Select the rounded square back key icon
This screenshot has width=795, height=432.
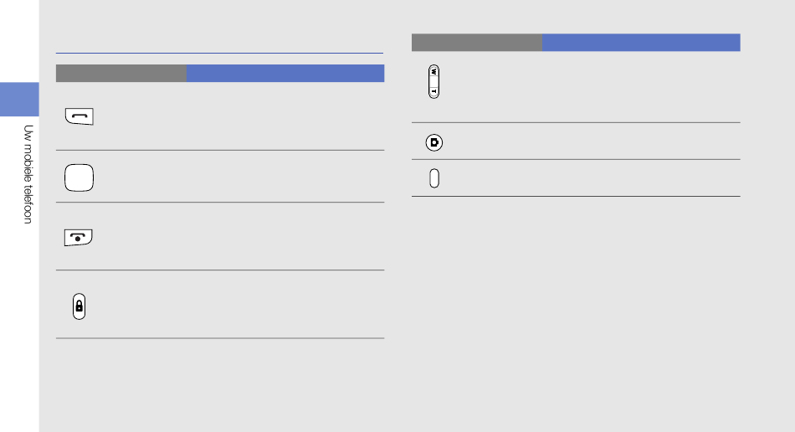click(x=79, y=177)
